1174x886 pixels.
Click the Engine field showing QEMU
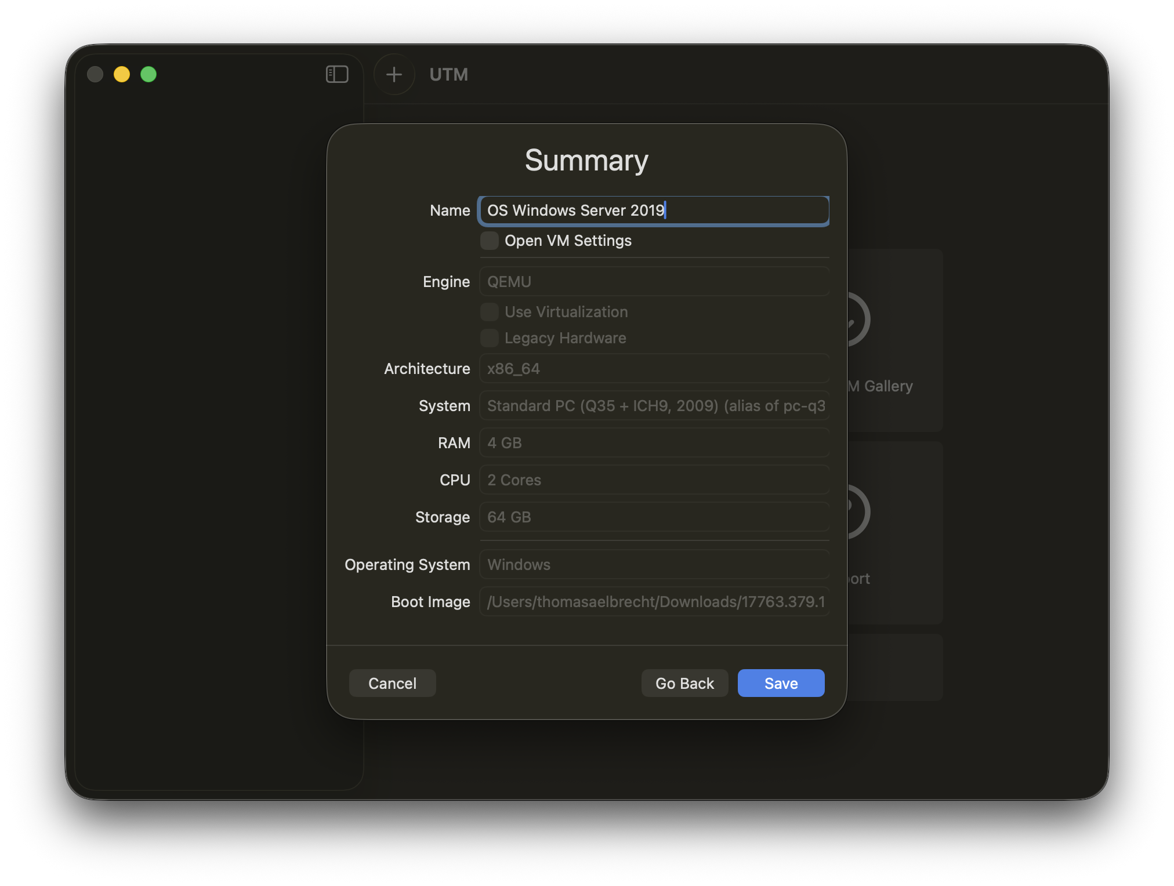click(x=653, y=281)
